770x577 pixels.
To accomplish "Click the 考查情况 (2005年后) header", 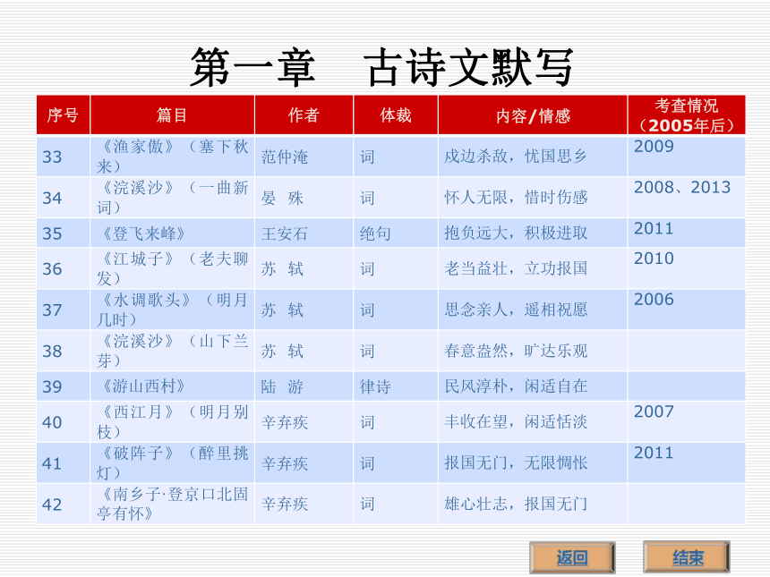I will [x=687, y=115].
